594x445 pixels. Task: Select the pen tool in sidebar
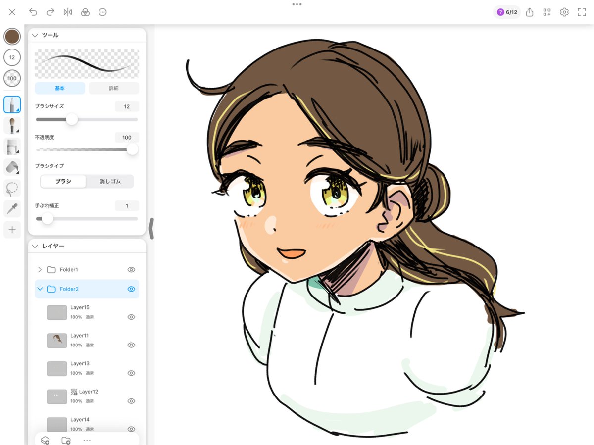(12, 104)
